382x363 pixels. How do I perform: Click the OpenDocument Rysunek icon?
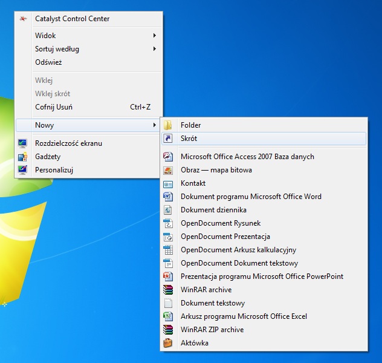coord(168,223)
